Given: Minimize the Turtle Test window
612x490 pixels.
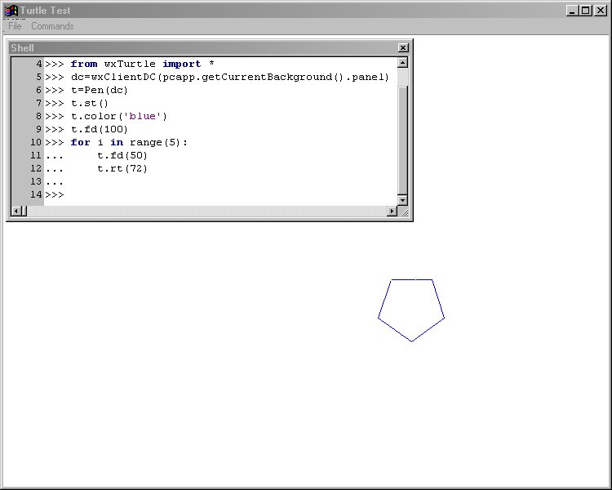Looking at the screenshot, I should coord(573,11).
